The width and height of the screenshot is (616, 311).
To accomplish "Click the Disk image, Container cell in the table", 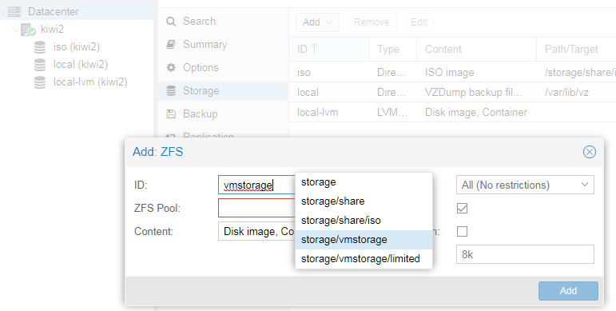I will tap(476, 113).
